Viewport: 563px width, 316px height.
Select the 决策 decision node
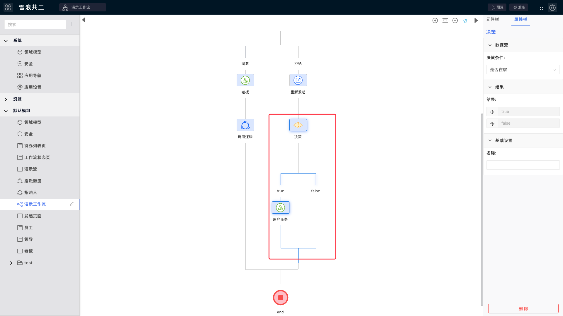click(x=298, y=125)
